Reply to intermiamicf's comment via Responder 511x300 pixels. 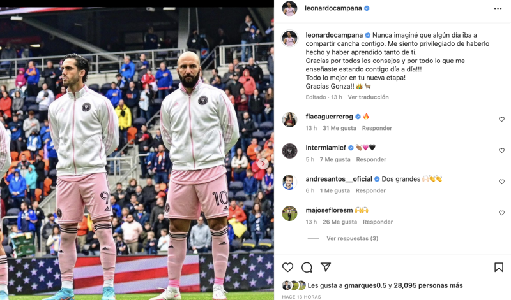pyautogui.click(x=371, y=159)
